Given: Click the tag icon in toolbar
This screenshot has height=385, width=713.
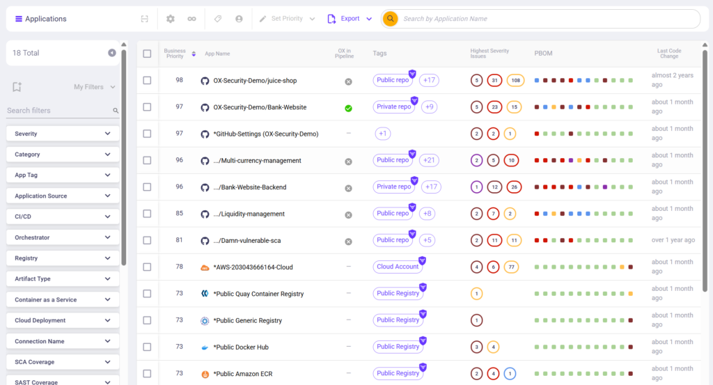Looking at the screenshot, I should coord(218,19).
